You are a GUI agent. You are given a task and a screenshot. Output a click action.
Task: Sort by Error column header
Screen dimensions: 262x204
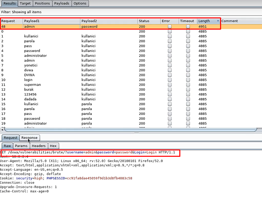pos(170,21)
